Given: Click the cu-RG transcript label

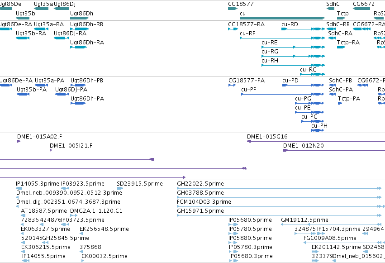Looking at the screenshot, I should [270, 52].
